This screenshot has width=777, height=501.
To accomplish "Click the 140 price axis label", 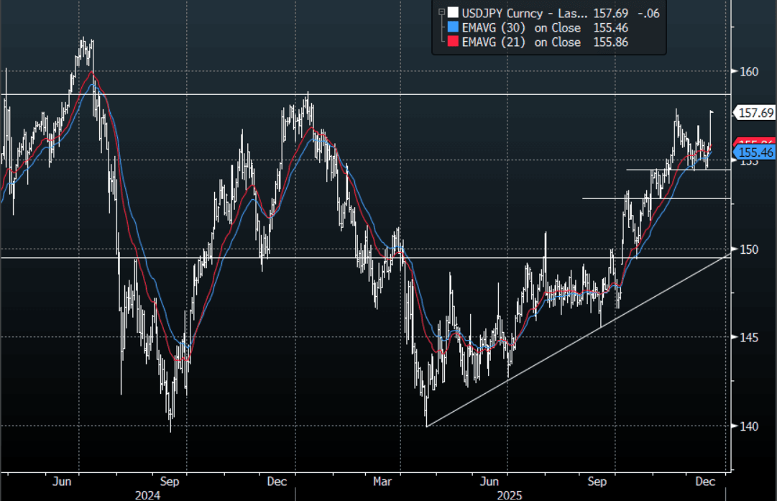I will (x=750, y=426).
